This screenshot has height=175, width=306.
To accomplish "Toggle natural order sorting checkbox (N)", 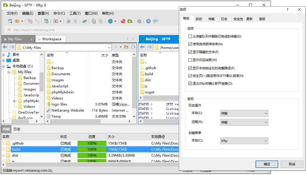I will (190, 44).
